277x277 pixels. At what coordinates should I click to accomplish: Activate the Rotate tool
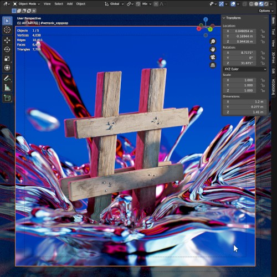7,49
